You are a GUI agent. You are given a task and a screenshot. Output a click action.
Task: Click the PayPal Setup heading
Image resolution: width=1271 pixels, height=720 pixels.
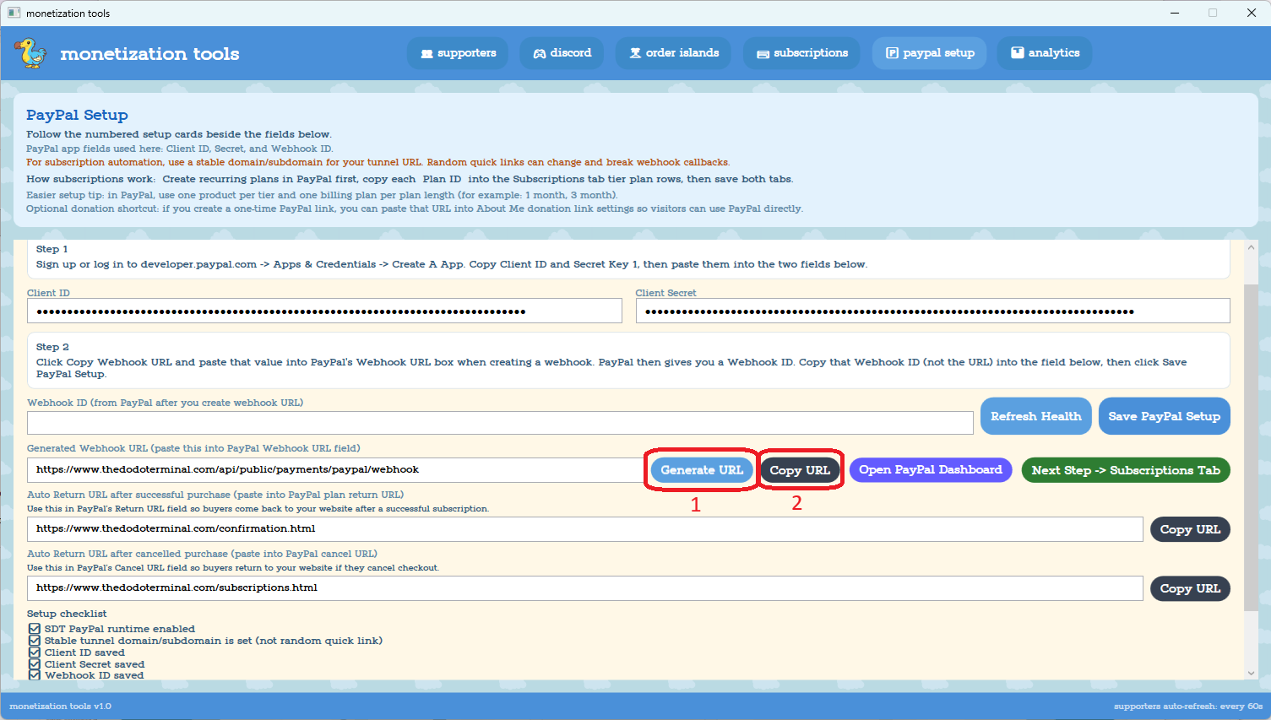click(x=77, y=115)
